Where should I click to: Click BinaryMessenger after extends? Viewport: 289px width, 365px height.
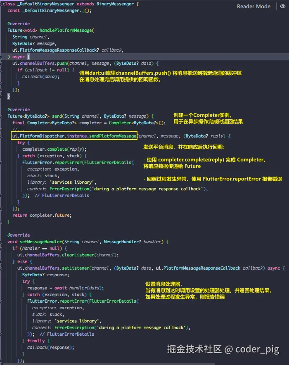pyautogui.click(x=115, y=4)
